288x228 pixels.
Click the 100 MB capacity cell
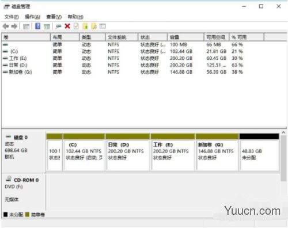(179, 44)
